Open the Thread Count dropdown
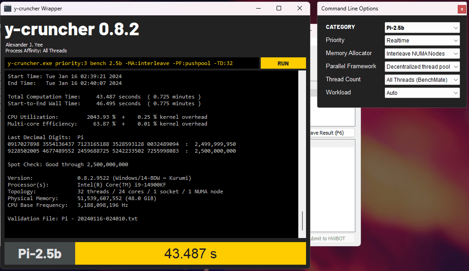 (x=422, y=80)
